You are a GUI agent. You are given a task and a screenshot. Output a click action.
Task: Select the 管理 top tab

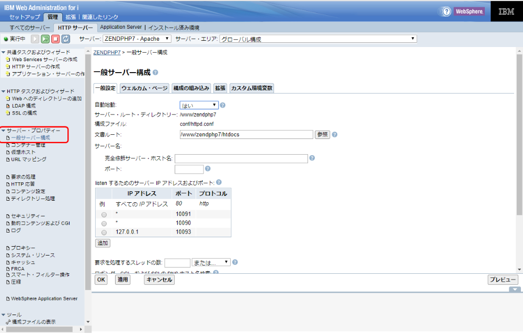coord(53,17)
